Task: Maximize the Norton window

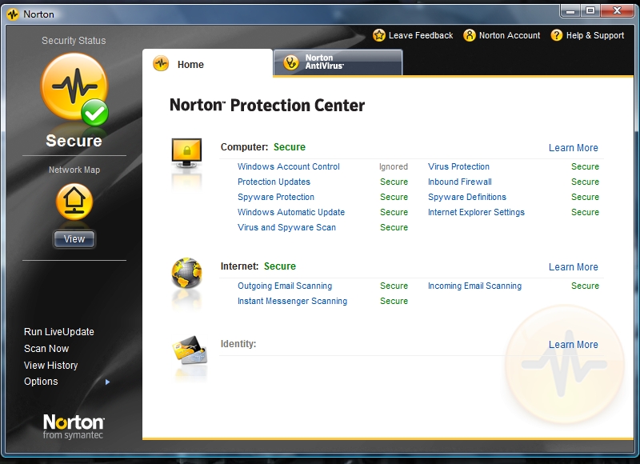Action: [590, 11]
